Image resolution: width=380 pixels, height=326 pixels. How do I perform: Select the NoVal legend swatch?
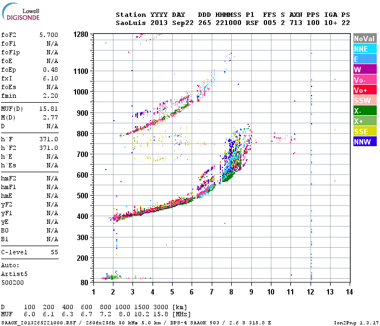[x=365, y=39]
